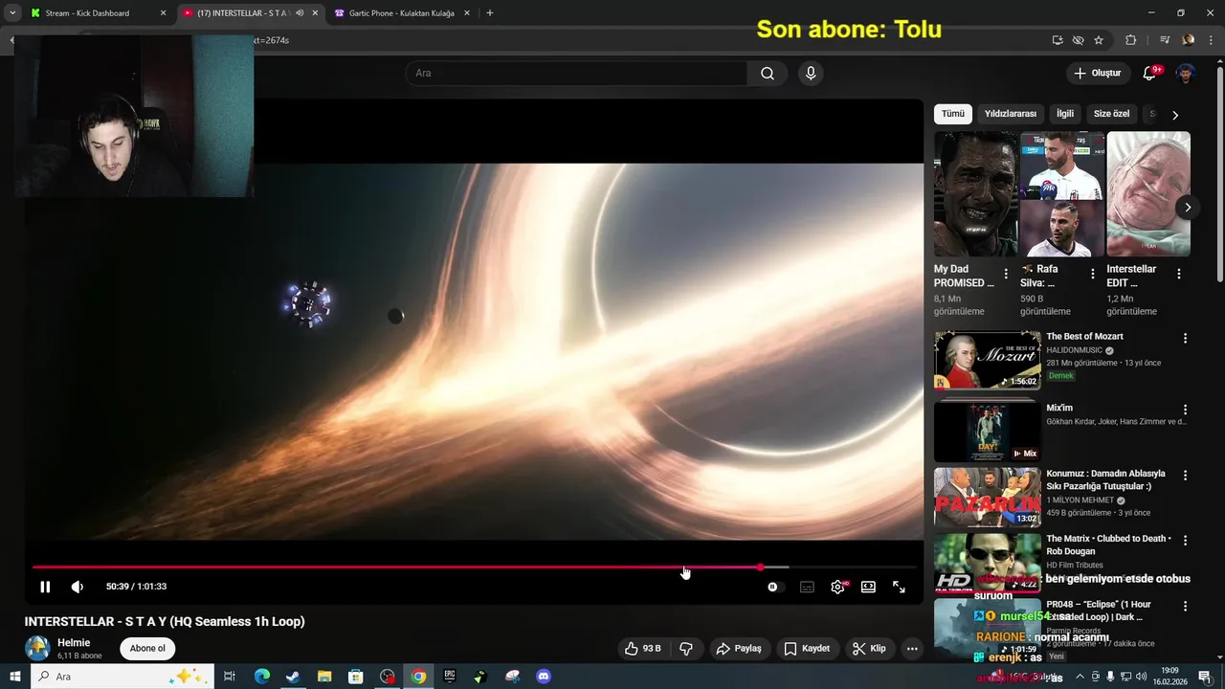
Task: Select the Size özel filter chip
Action: (x=1112, y=114)
